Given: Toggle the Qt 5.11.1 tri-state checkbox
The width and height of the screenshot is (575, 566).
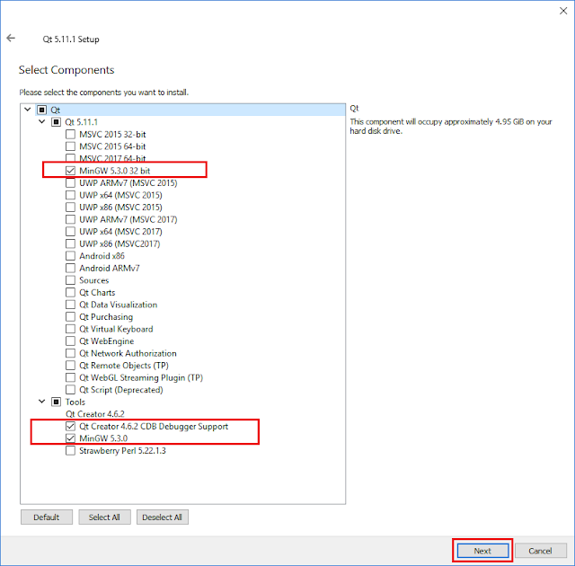Looking at the screenshot, I should (56, 121).
